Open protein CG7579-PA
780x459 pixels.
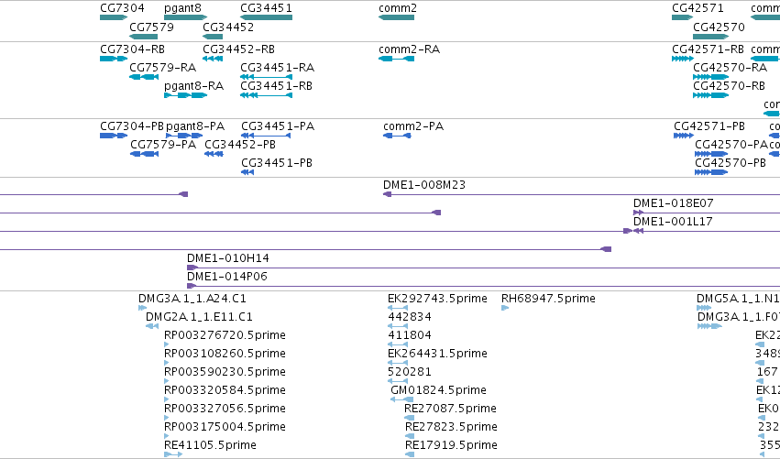(x=163, y=145)
